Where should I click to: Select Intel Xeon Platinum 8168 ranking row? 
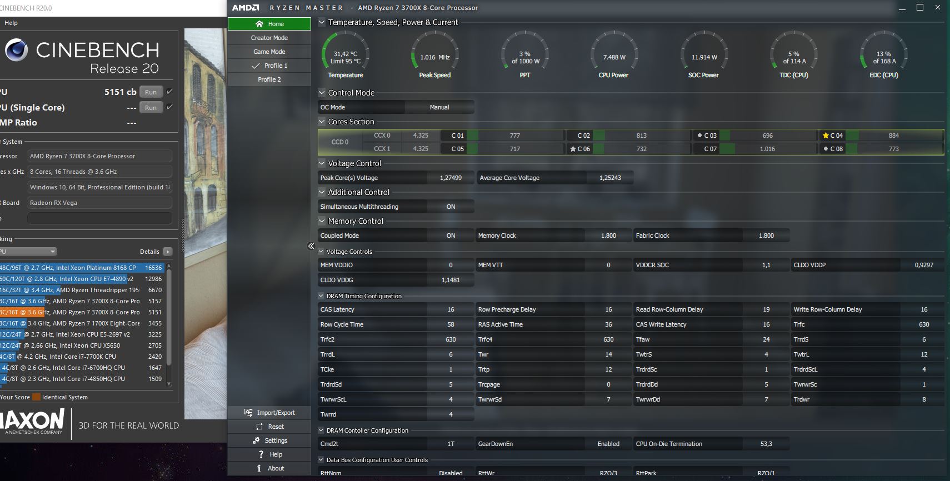[82, 268]
